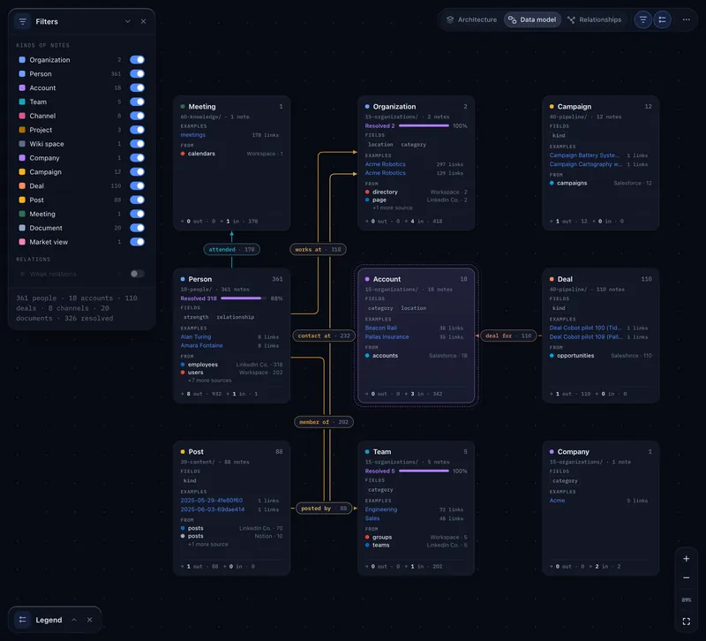The width and height of the screenshot is (706, 641).
Task: Open the Amara Fontaine example link
Action: pyautogui.click(x=201, y=345)
